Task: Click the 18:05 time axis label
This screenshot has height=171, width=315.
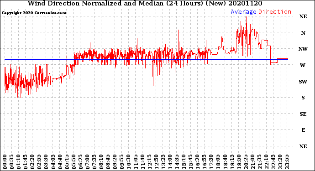Action: [x=218, y=162]
